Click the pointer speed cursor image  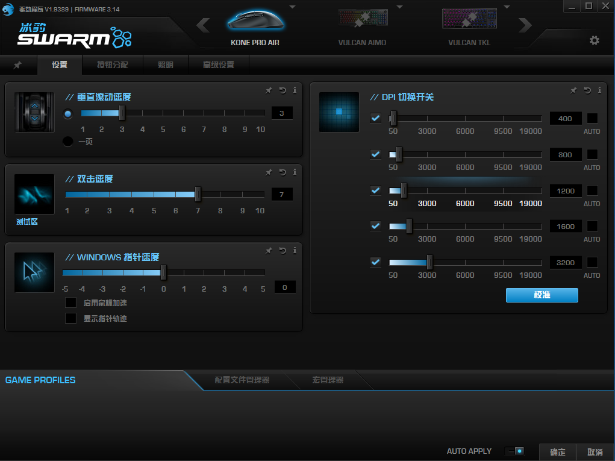point(34,272)
